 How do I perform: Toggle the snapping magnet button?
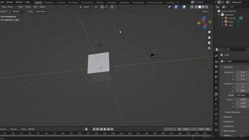click(102, 7)
